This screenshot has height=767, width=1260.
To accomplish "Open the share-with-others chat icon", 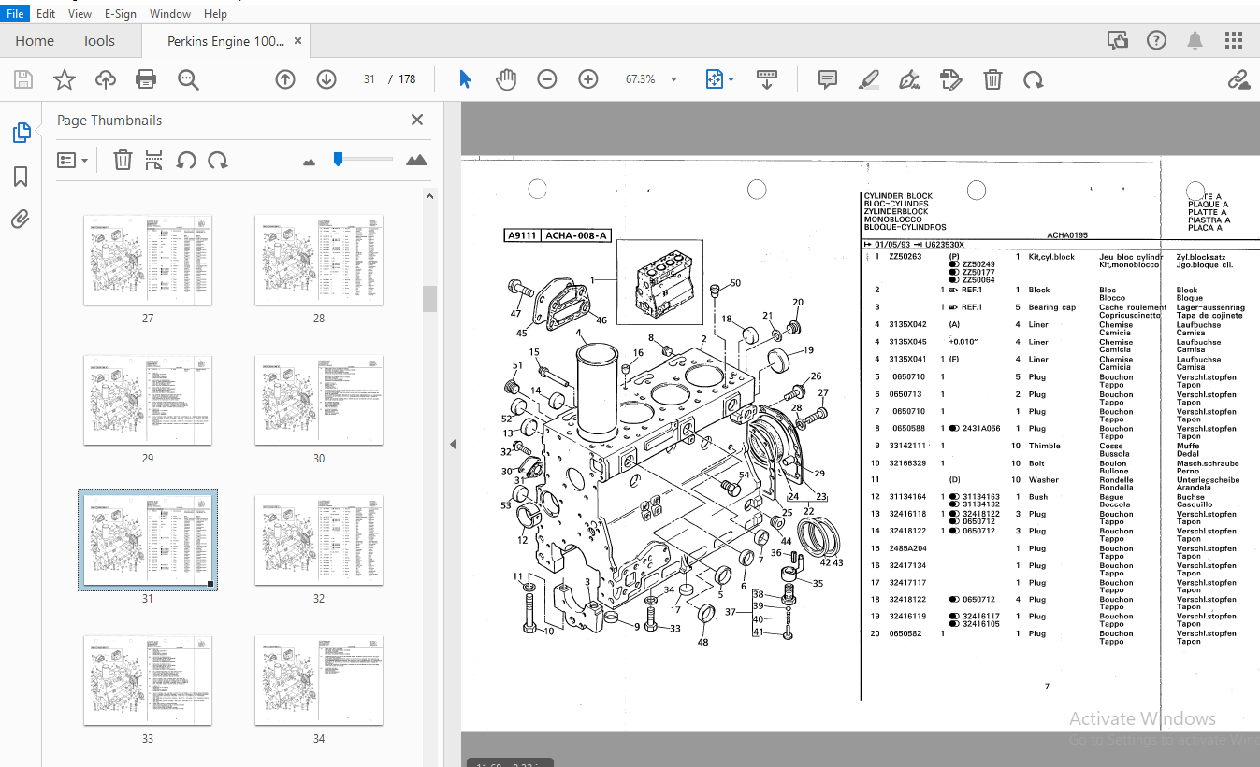I will (x=1118, y=40).
